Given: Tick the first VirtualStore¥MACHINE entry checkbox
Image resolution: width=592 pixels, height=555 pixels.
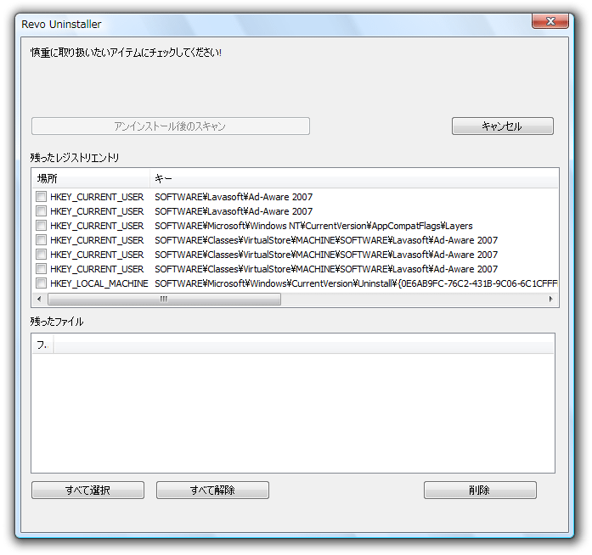Looking at the screenshot, I should coord(41,240).
